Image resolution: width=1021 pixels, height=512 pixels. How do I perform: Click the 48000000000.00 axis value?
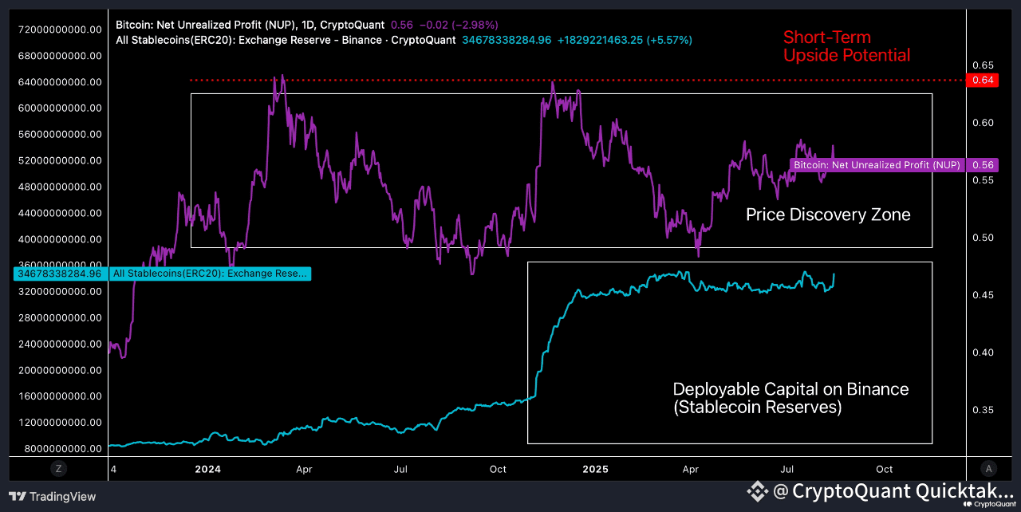click(59, 187)
